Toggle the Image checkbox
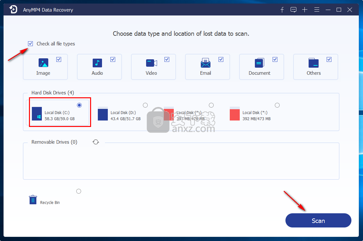Screen dimensions: 363x241 pyautogui.click(x=59, y=60)
